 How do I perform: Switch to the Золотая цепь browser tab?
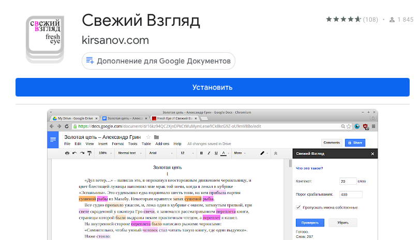tap(125, 118)
